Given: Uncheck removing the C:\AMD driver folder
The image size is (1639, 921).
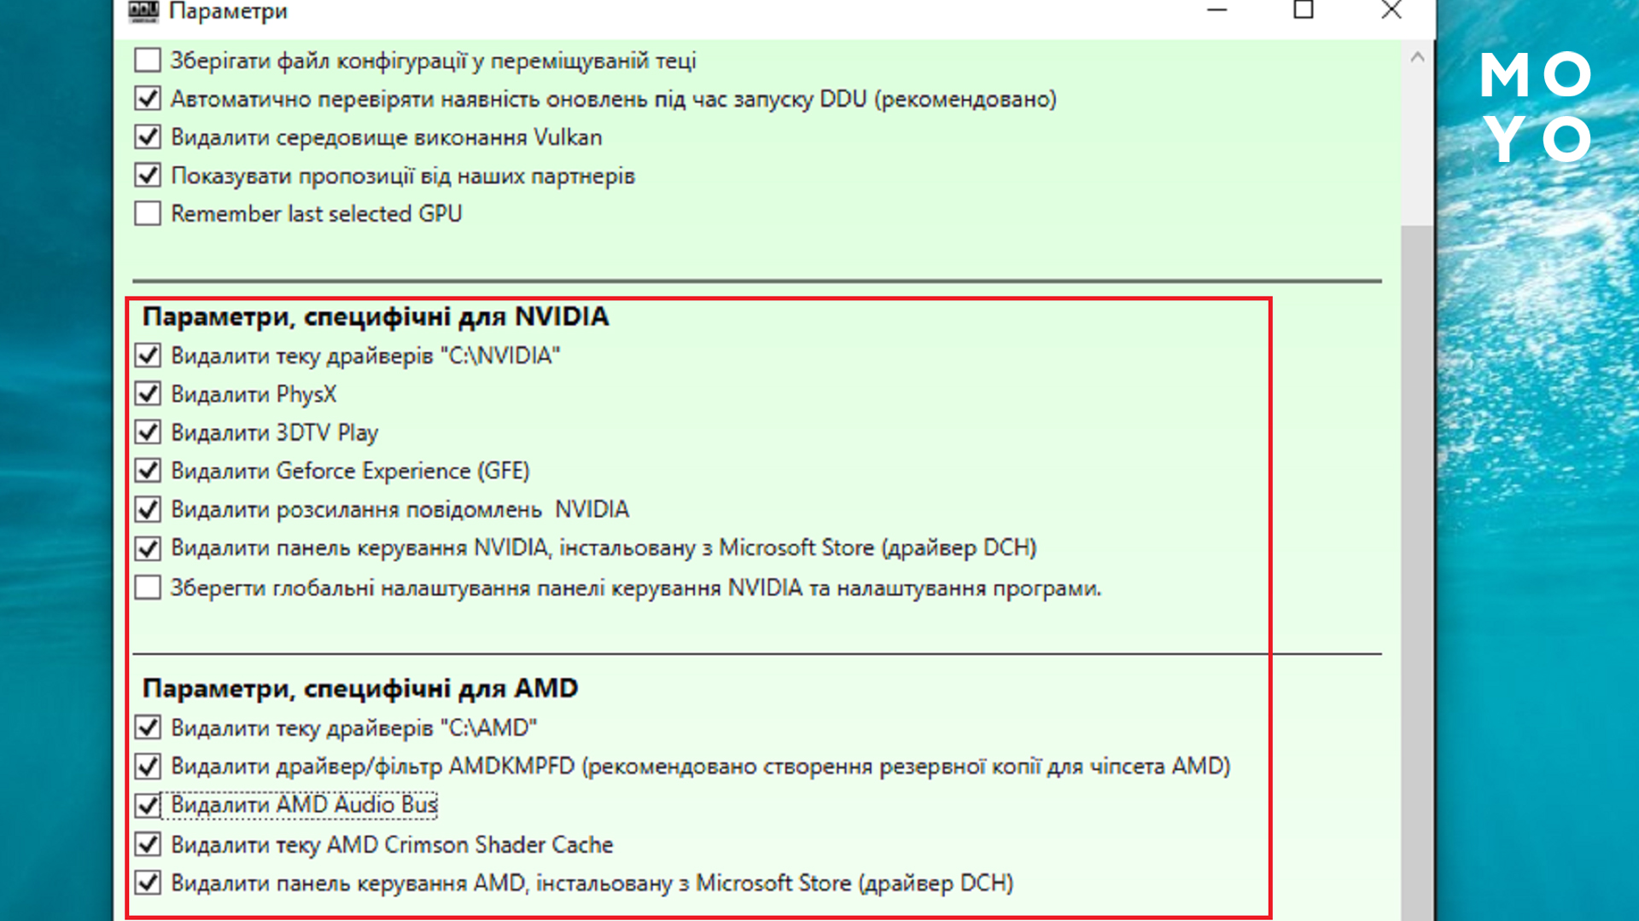Looking at the screenshot, I should [147, 727].
